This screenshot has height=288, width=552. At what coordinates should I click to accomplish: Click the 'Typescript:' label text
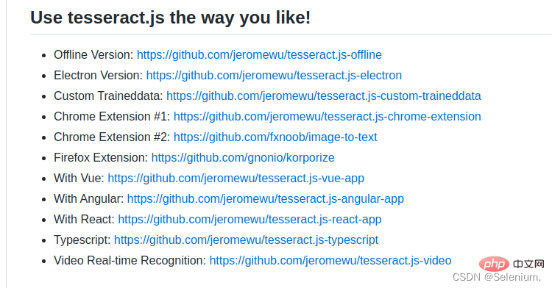pos(82,240)
